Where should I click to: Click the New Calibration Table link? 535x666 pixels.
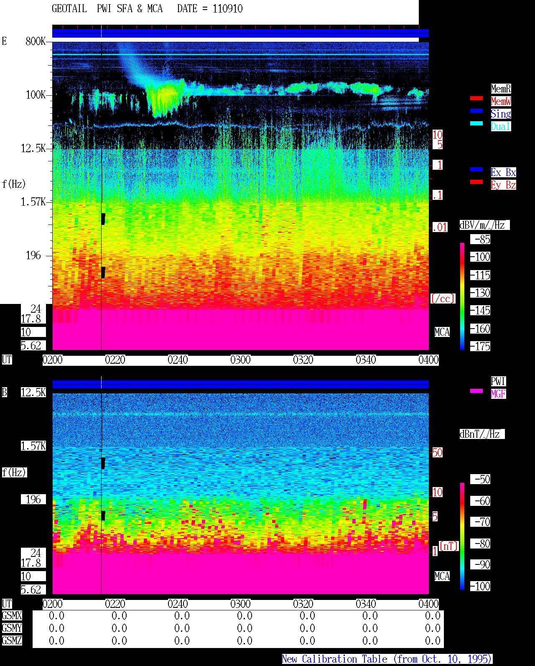point(387,659)
